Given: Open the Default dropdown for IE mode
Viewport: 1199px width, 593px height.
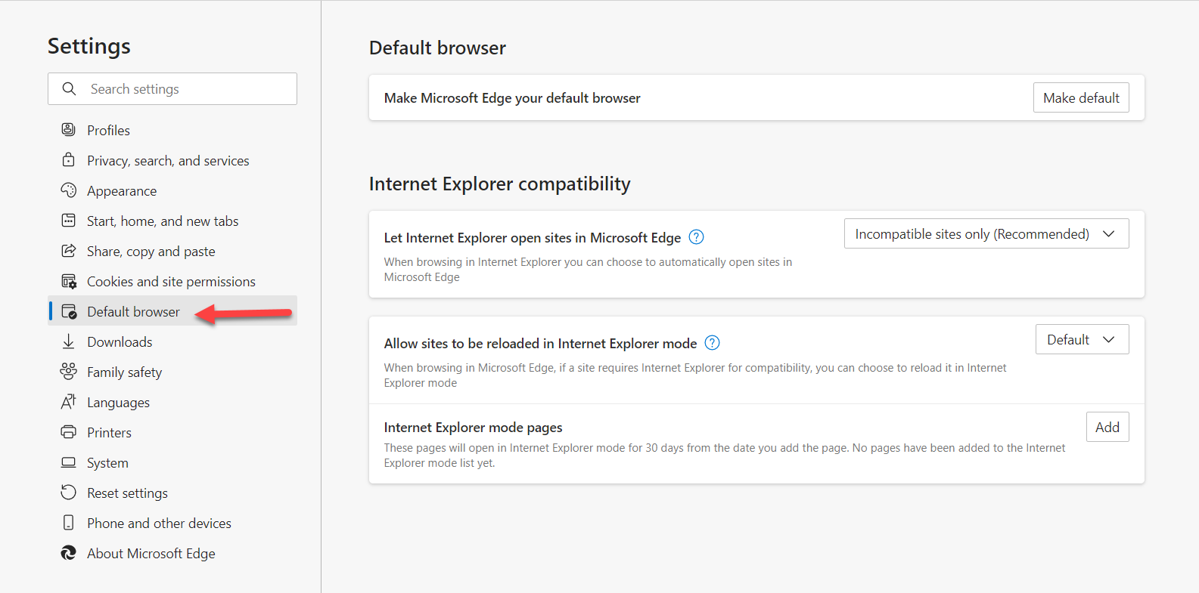Looking at the screenshot, I should point(1081,340).
